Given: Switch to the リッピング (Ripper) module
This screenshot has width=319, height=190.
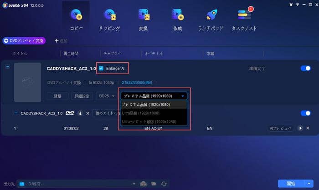Looking at the screenshot, I should [109, 19].
